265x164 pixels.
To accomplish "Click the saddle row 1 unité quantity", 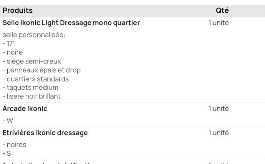I will click(x=218, y=23).
